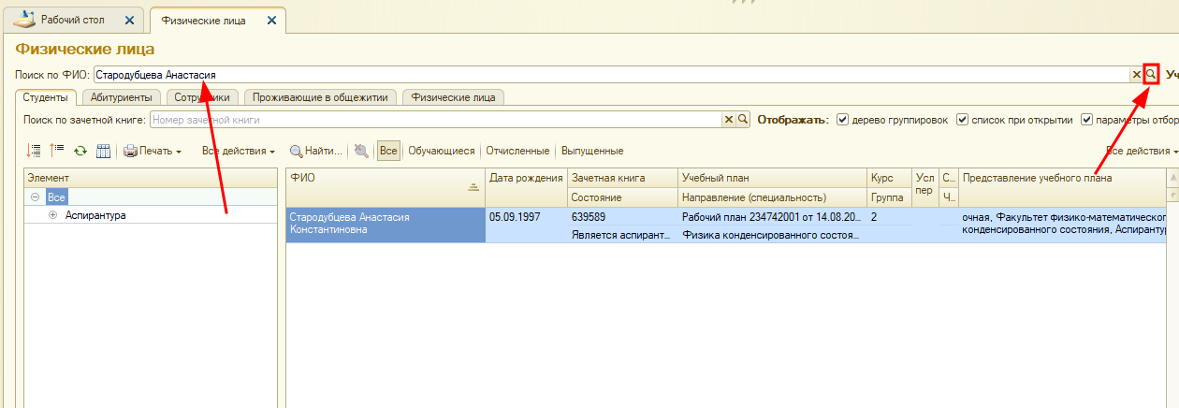The width and height of the screenshot is (1179, 408).
Task: Uncheck the 'список при открытии' checkbox
Action: [962, 120]
